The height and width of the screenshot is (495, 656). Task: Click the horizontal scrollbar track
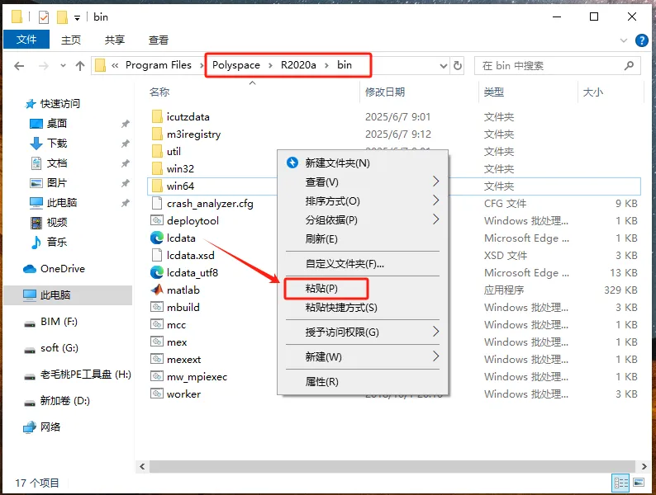click(x=393, y=466)
